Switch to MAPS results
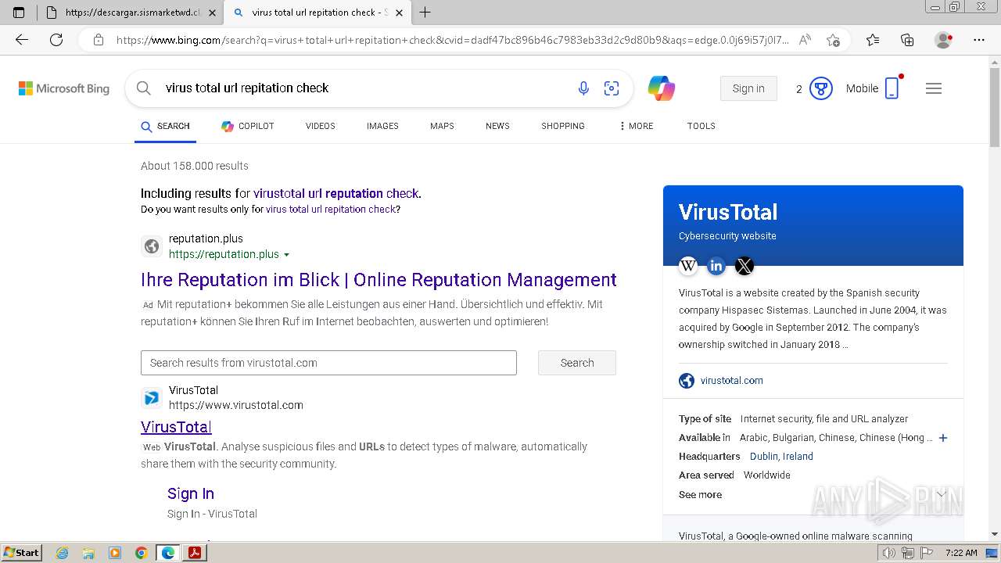The image size is (1001, 563). click(442, 126)
